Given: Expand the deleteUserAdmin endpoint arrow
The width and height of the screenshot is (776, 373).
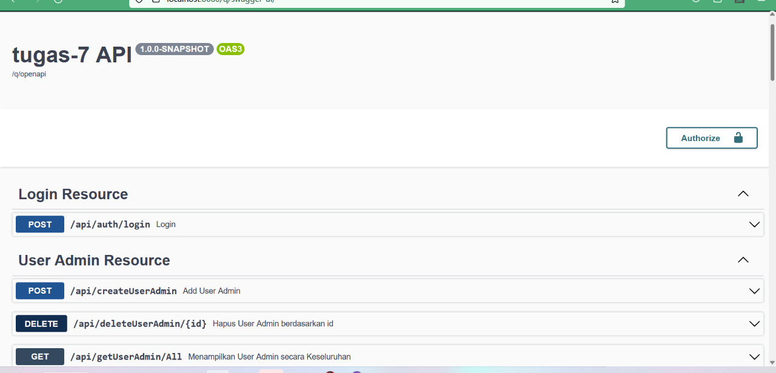Looking at the screenshot, I should coord(754,324).
